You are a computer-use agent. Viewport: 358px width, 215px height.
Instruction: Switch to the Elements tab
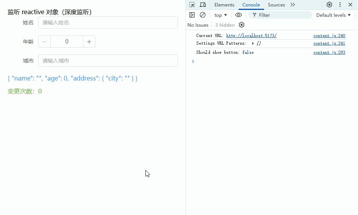tap(224, 5)
